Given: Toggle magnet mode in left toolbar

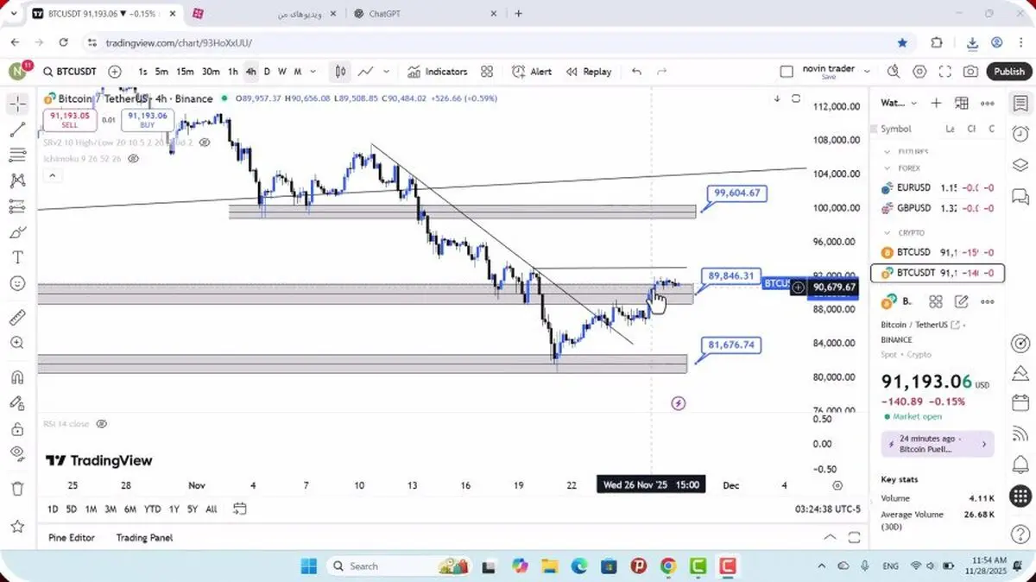Looking at the screenshot, I should [17, 377].
